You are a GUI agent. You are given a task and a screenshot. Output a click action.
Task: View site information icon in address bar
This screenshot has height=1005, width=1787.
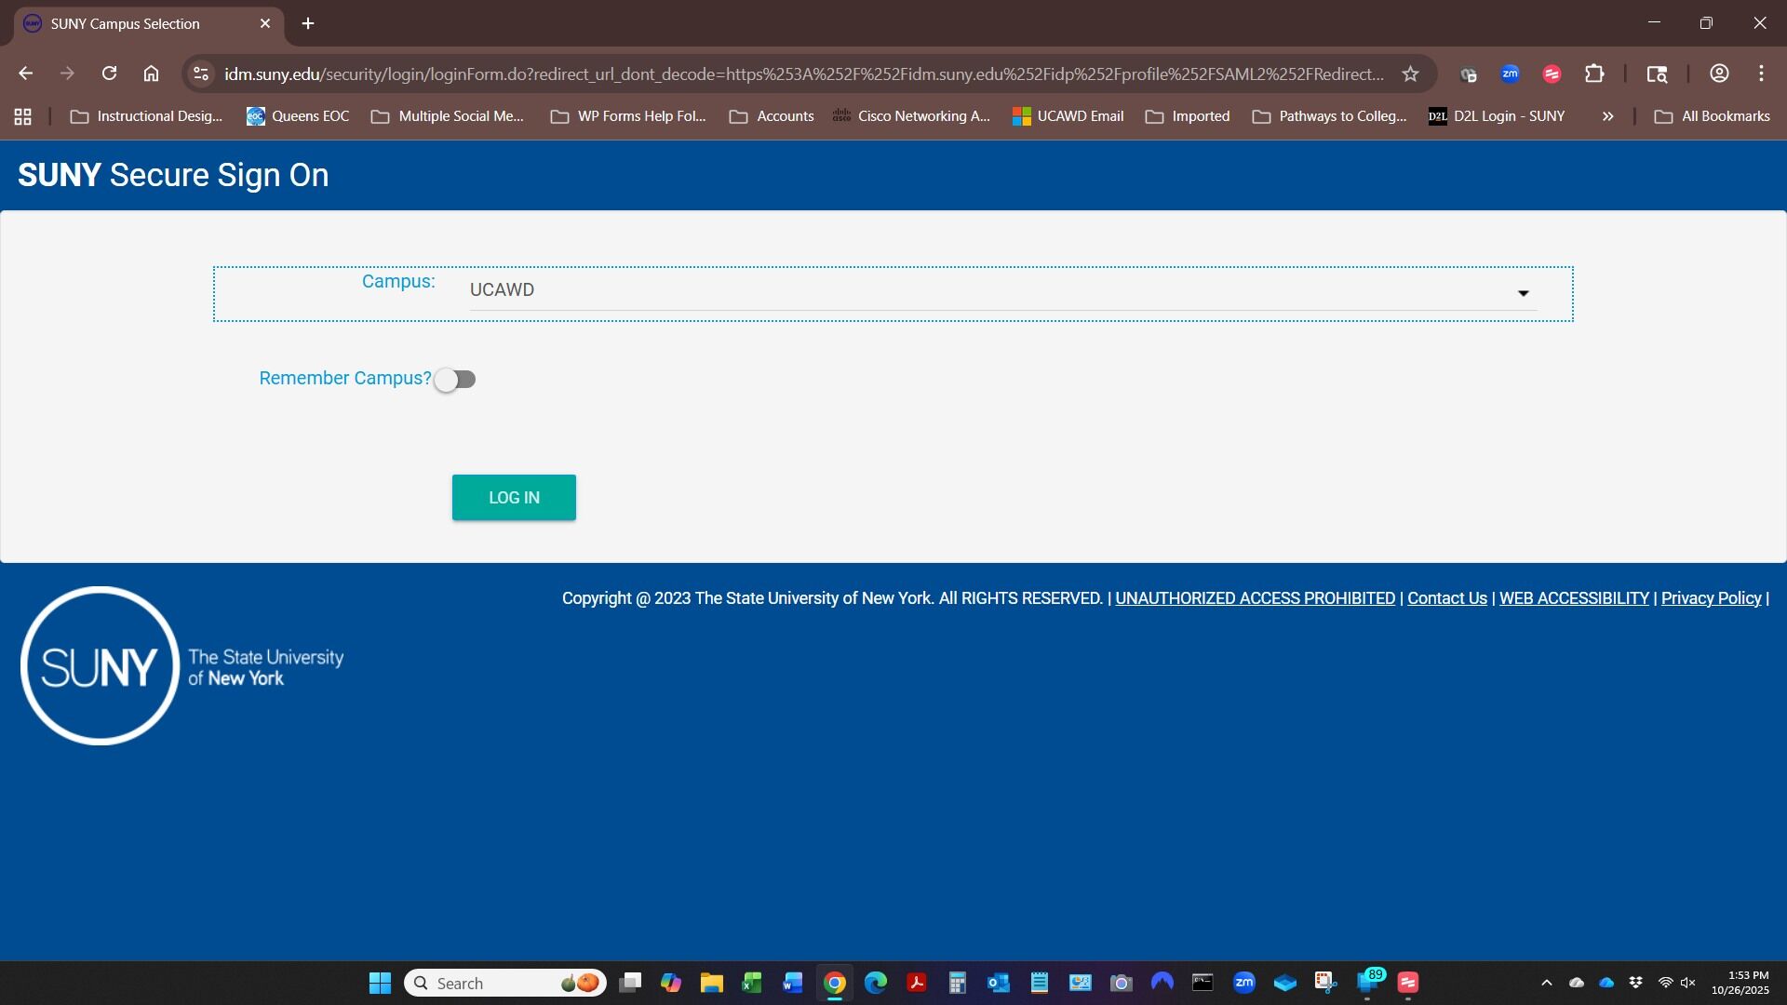[x=200, y=74]
